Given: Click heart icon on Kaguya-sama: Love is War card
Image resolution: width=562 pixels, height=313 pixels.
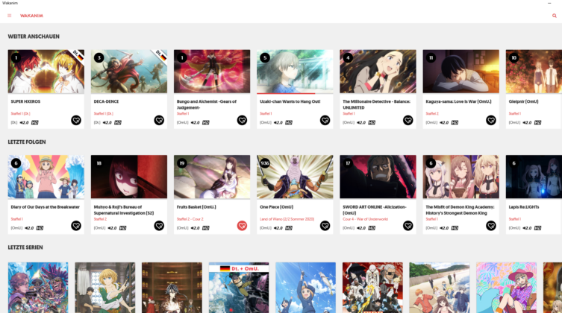Looking at the screenshot, I should pos(491,120).
